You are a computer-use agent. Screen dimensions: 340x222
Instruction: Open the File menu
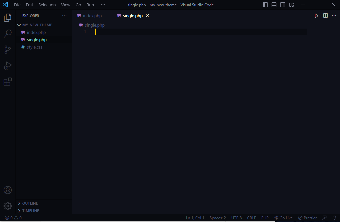pos(17,5)
